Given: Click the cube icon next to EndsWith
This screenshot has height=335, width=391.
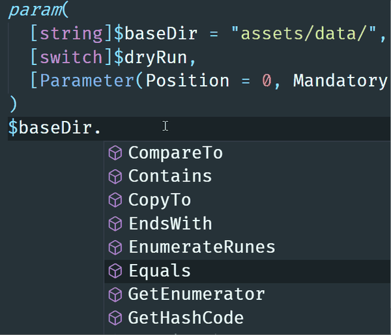Looking at the screenshot, I should click(x=115, y=224).
